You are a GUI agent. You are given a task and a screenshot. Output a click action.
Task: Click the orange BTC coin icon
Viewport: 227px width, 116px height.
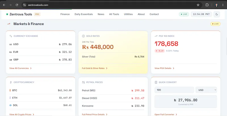(x=10, y=91)
